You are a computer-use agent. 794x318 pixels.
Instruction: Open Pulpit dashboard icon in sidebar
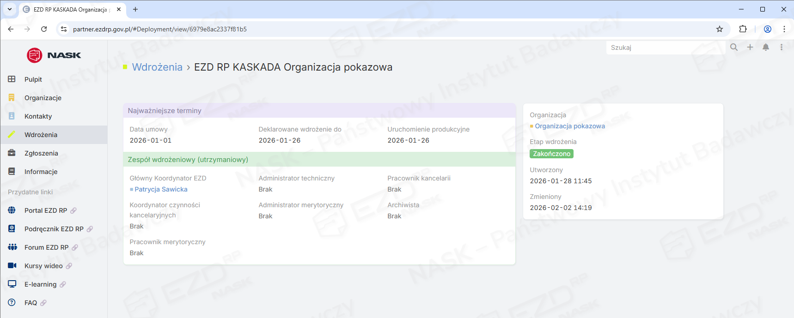[x=12, y=79]
